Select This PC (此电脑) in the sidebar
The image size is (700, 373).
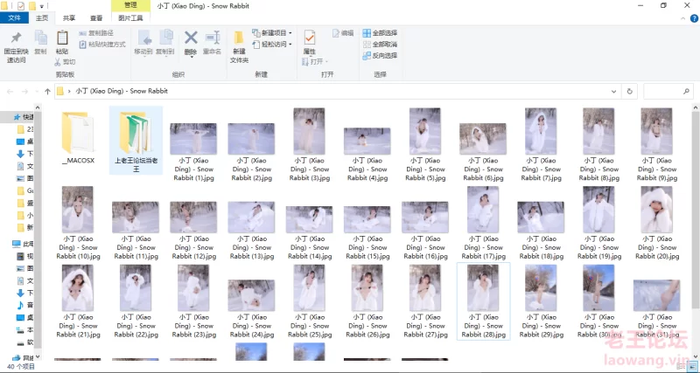23,244
